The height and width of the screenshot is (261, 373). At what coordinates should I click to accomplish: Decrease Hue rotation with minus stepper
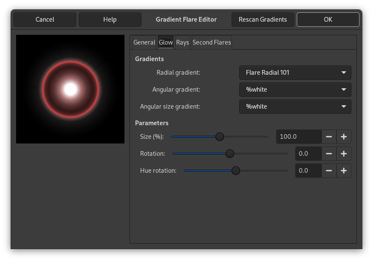click(329, 171)
